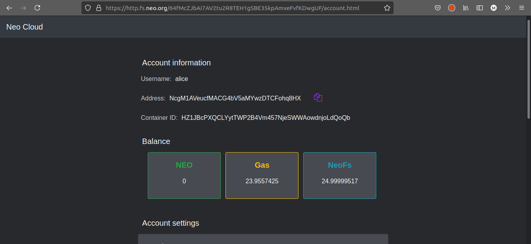The height and width of the screenshot is (244, 531).
Task: Toggle the sidebar view icon
Action: [x=480, y=8]
